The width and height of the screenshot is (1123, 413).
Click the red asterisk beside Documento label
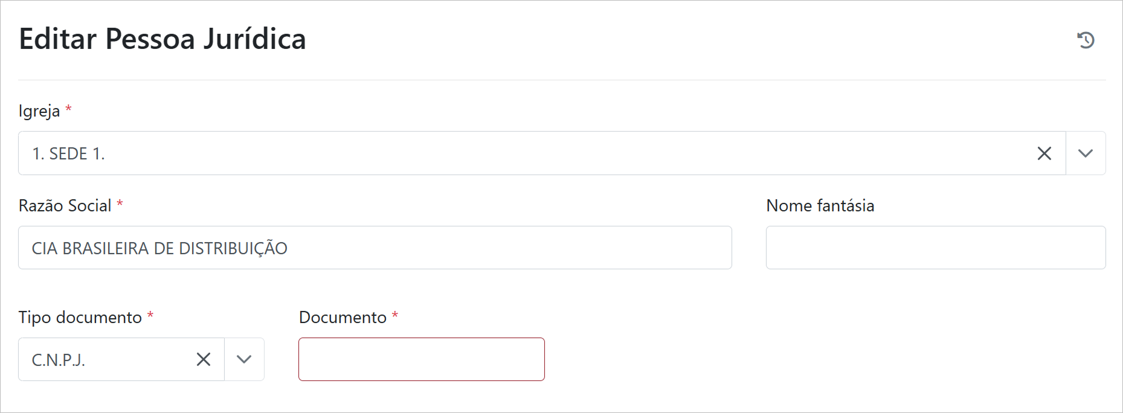[x=394, y=315]
